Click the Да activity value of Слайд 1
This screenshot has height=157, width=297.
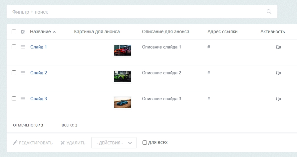[x=278, y=47]
